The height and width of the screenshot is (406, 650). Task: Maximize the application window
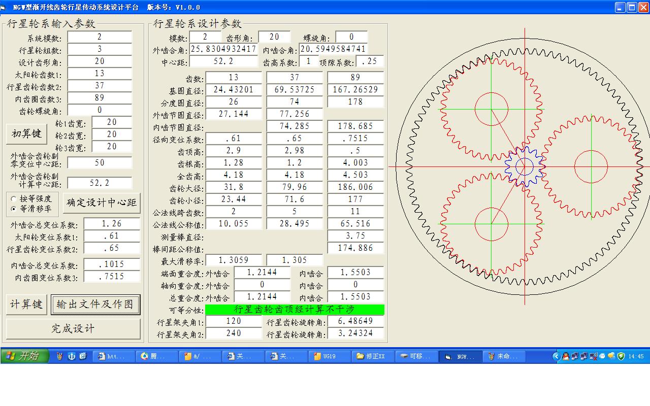[x=631, y=7]
